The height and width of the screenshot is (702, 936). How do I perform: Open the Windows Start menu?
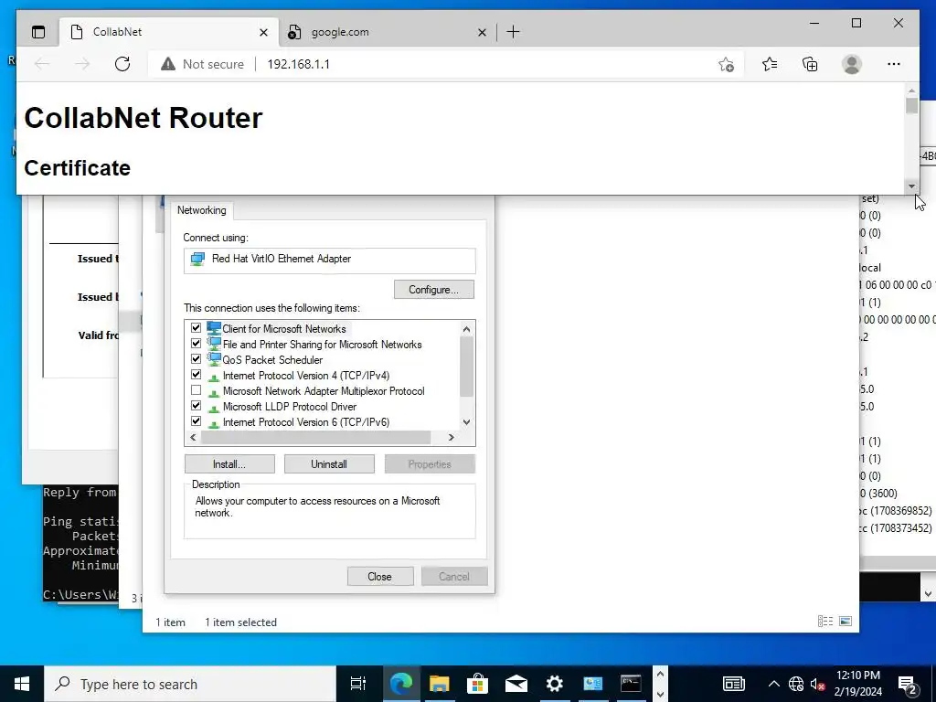click(x=22, y=684)
